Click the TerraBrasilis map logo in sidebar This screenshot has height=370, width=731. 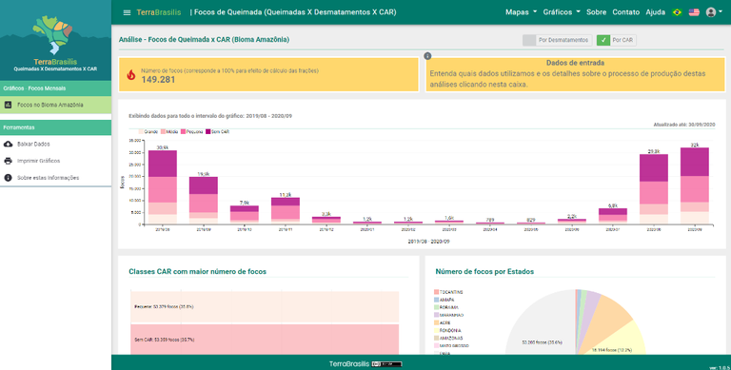point(52,35)
